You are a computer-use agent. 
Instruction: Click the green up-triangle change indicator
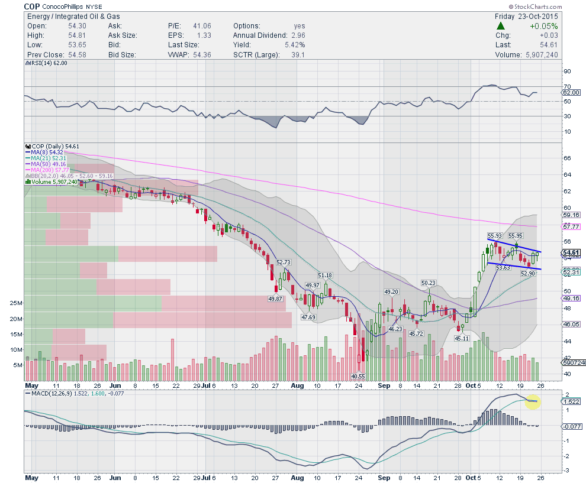coord(501,26)
